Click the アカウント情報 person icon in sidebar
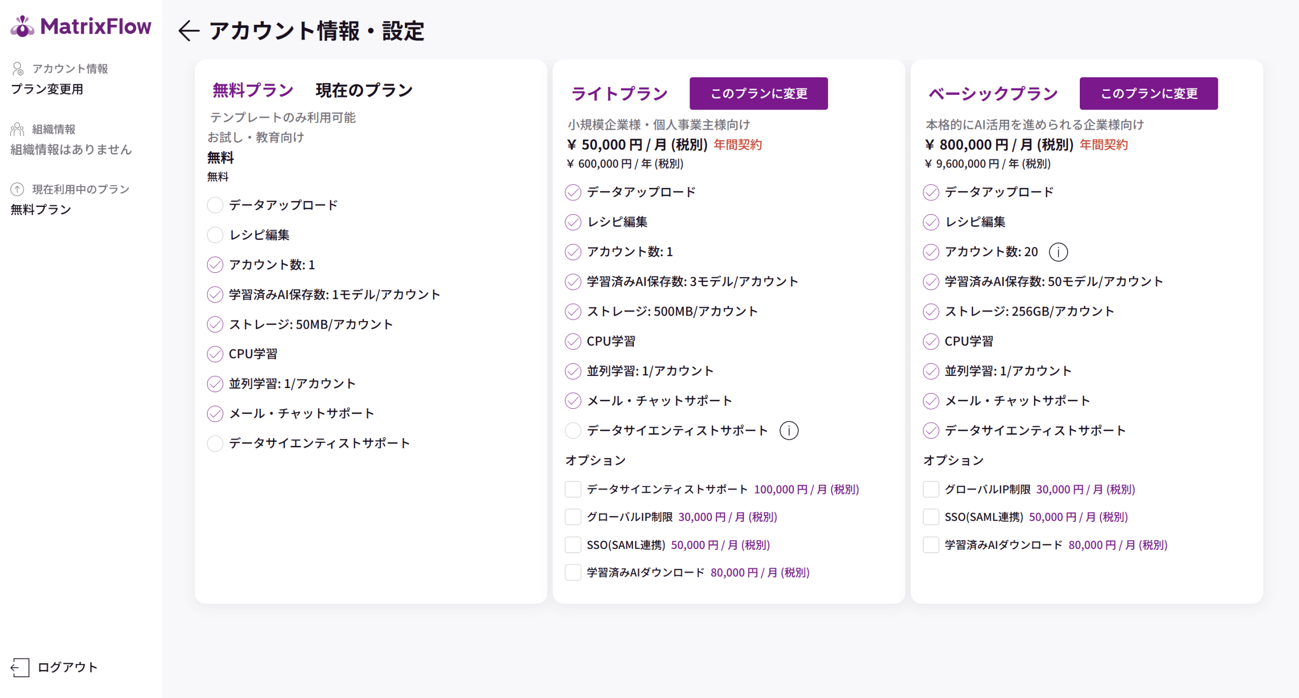The height and width of the screenshot is (698, 1299). click(x=18, y=68)
